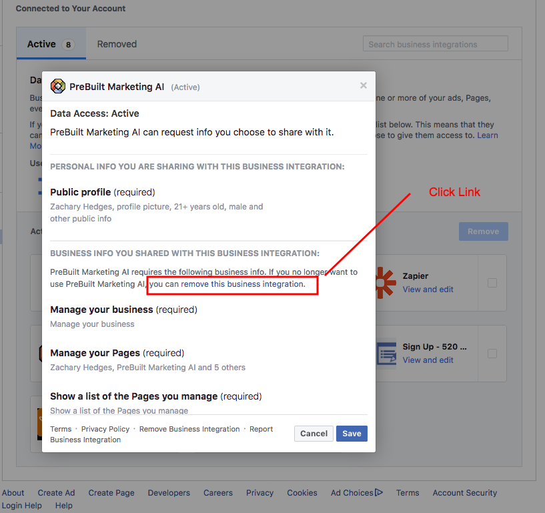The width and height of the screenshot is (545, 513).
Task: Close the PreBuilt Marketing AI dialog
Action: (363, 85)
